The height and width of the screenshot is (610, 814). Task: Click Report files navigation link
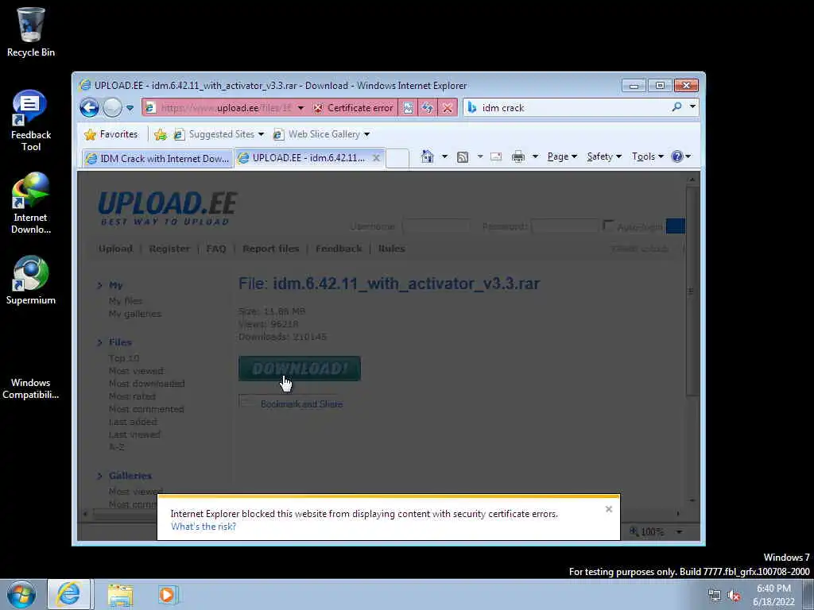(271, 249)
